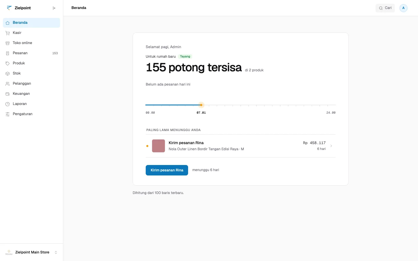Go to Toko online page
Viewport: 418px width, 261px height.
pyautogui.click(x=31, y=43)
